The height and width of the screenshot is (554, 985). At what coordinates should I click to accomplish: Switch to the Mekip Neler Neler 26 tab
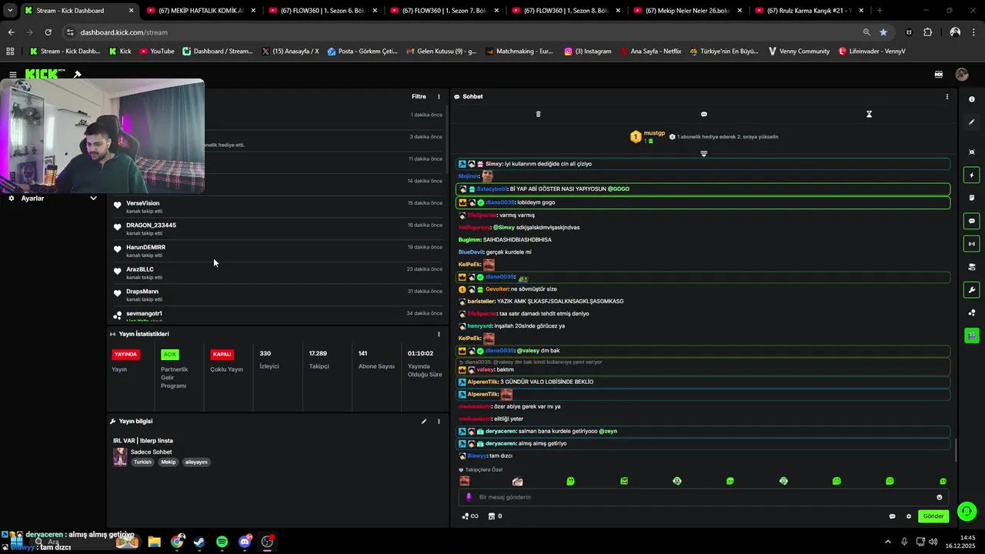pos(687,11)
